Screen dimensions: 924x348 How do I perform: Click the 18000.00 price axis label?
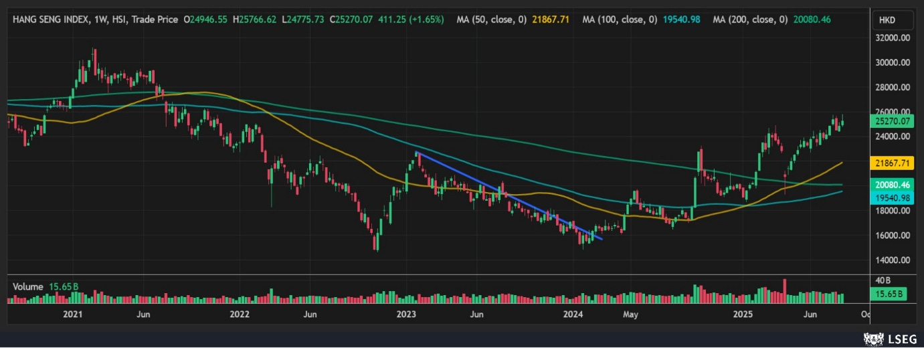(x=893, y=211)
